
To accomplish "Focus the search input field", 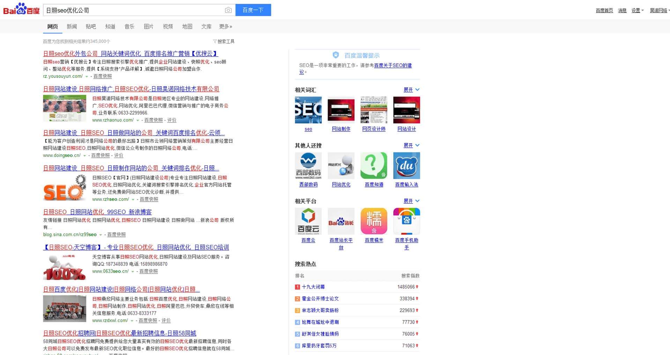I will click(134, 10).
